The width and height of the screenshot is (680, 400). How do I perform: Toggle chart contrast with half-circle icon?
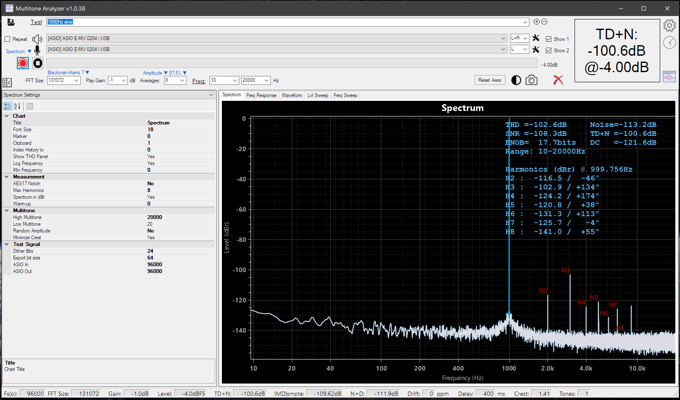click(516, 80)
